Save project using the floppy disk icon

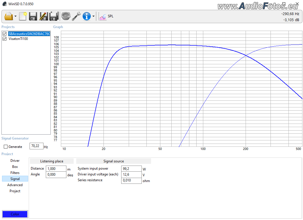(33, 16)
